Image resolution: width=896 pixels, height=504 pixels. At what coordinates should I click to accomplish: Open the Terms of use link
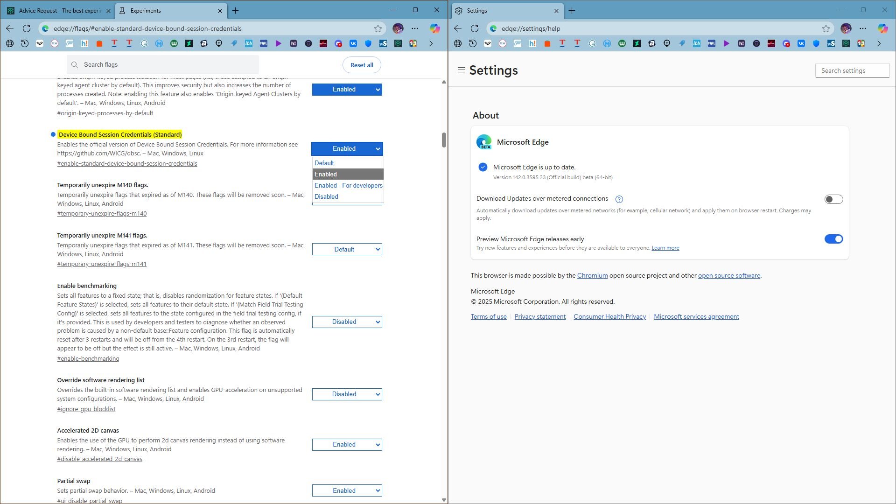489,317
